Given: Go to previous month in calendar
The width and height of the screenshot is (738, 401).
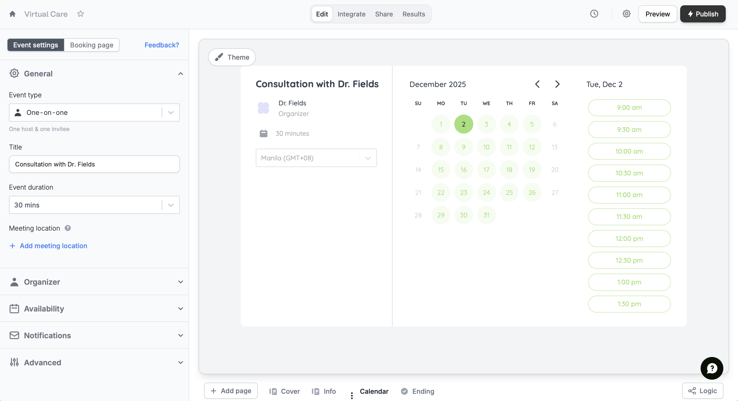Looking at the screenshot, I should coord(537,84).
